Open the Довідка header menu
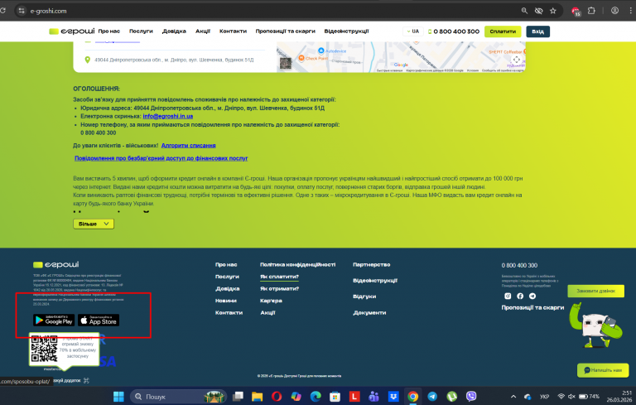The width and height of the screenshot is (636, 405). [174, 31]
